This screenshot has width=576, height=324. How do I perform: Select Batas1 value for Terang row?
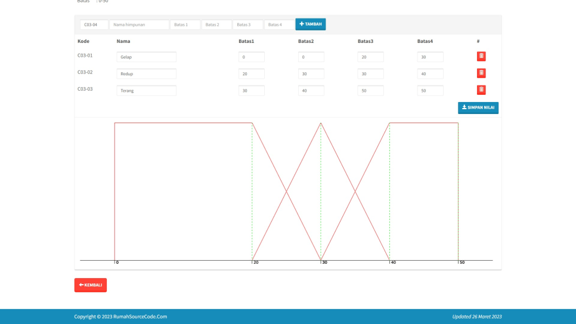(251, 91)
